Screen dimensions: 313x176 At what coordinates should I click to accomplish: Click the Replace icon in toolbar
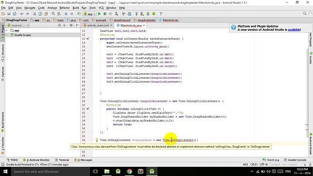pos(59,14)
